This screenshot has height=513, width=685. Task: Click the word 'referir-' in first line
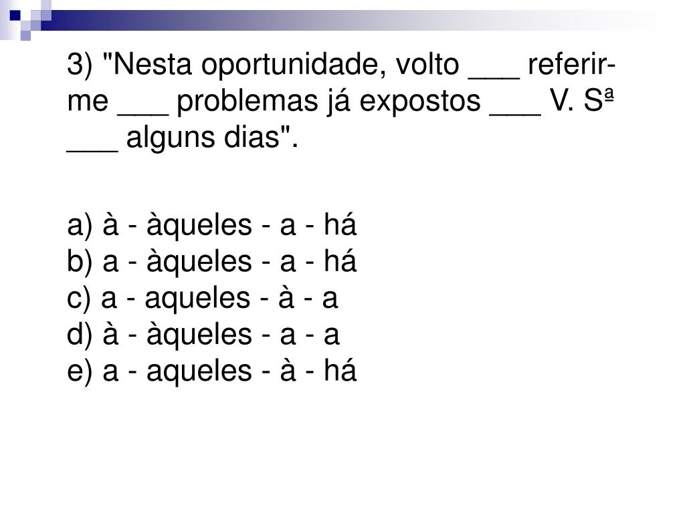click(x=572, y=65)
